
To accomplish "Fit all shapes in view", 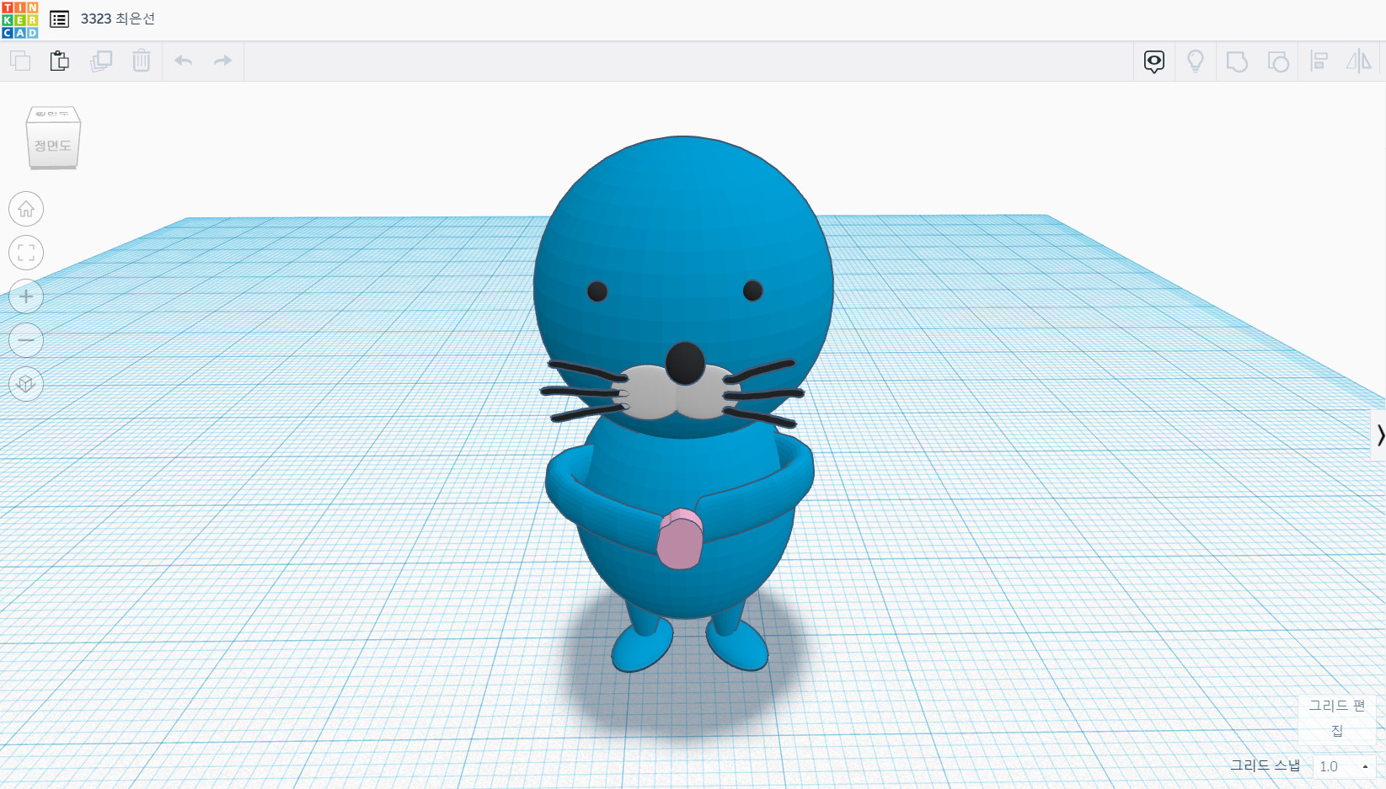I will (26, 253).
